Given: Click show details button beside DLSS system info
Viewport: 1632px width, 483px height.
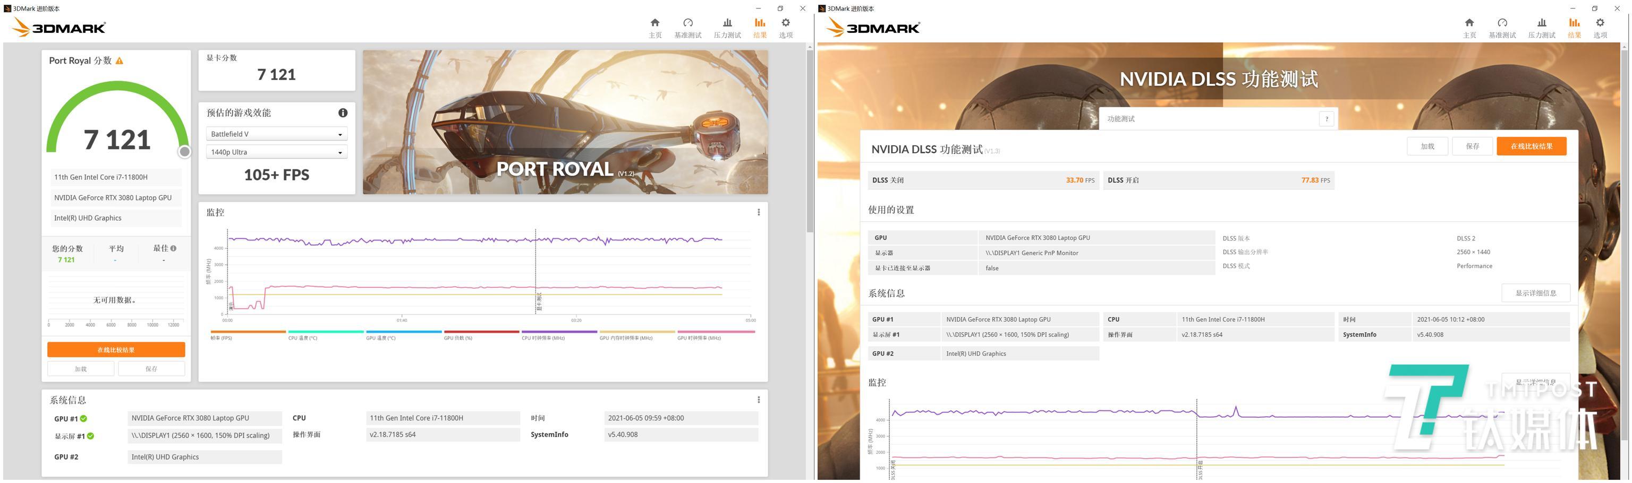Looking at the screenshot, I should point(1535,293).
